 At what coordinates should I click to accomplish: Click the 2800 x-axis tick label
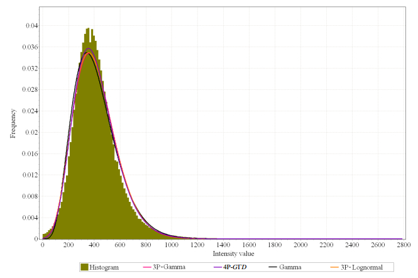pos(402,245)
